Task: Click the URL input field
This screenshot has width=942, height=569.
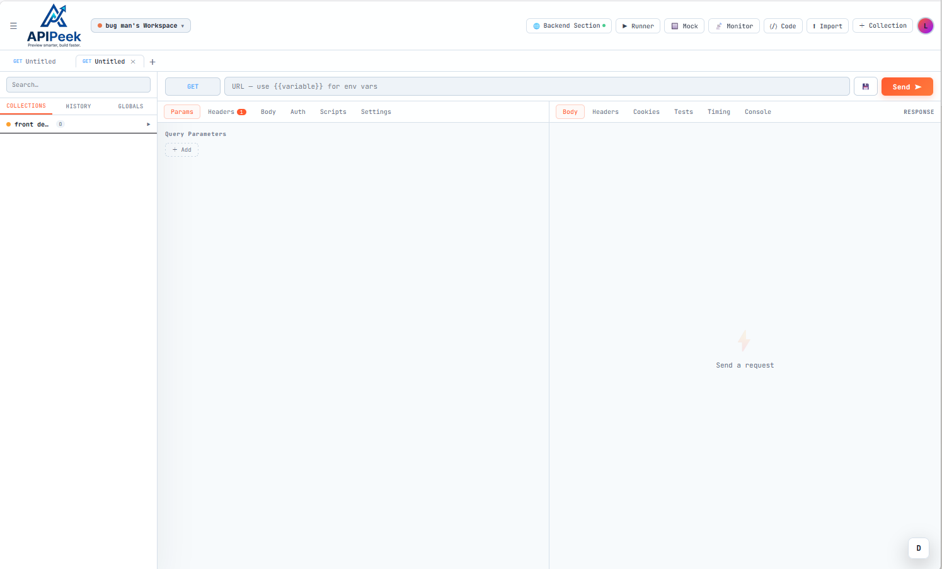Action: (x=537, y=86)
